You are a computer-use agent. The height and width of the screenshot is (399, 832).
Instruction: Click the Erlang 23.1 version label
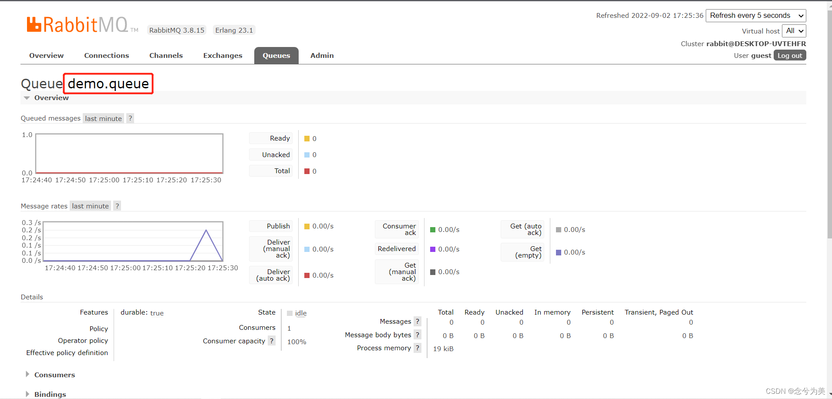pyautogui.click(x=234, y=30)
